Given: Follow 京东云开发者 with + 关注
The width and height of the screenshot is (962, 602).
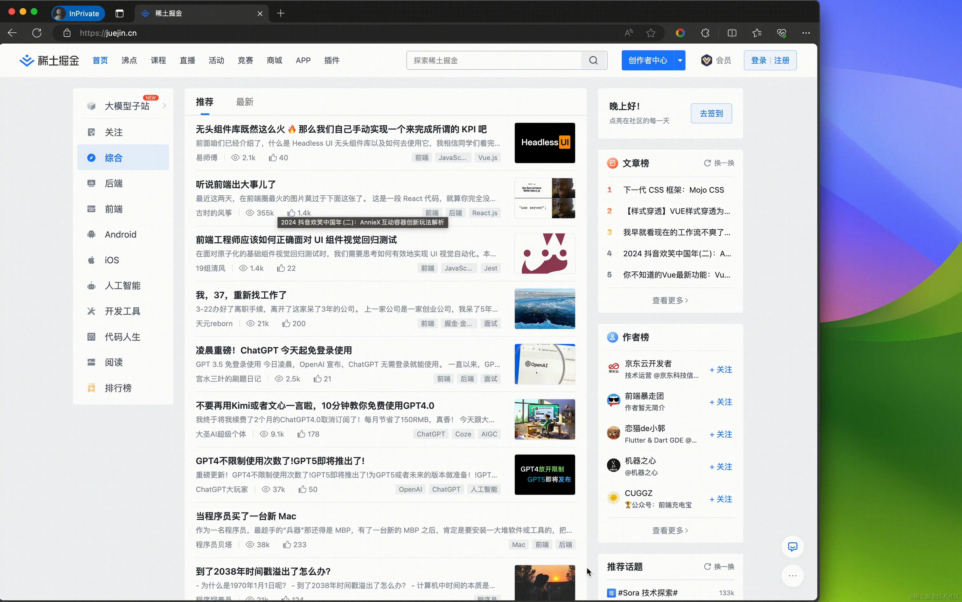Looking at the screenshot, I should [721, 370].
